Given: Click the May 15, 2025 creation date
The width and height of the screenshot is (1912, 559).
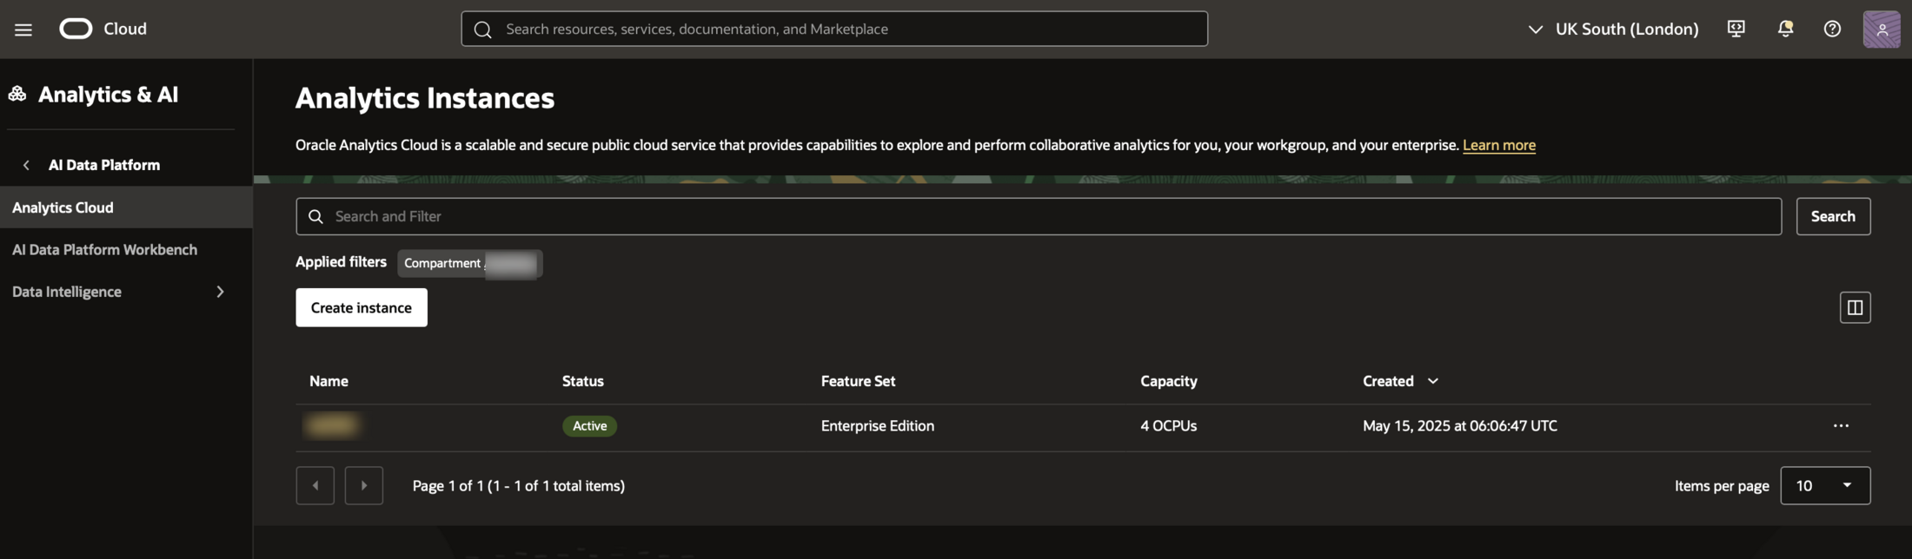Looking at the screenshot, I should click(x=1460, y=426).
